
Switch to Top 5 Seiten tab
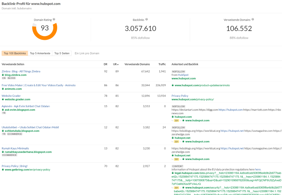(62, 53)
